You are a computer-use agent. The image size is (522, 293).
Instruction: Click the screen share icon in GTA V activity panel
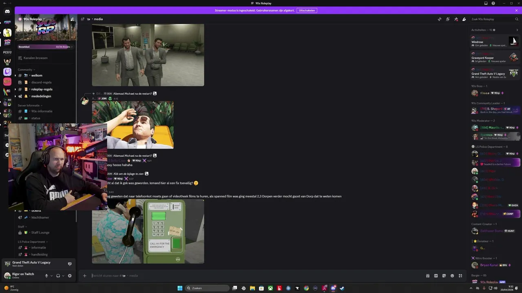pyautogui.click(x=70, y=264)
